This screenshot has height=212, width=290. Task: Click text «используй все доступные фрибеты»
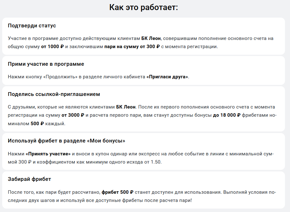tap(101, 200)
